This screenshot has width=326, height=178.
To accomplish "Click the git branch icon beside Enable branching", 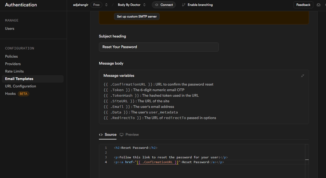I will coord(183,5).
